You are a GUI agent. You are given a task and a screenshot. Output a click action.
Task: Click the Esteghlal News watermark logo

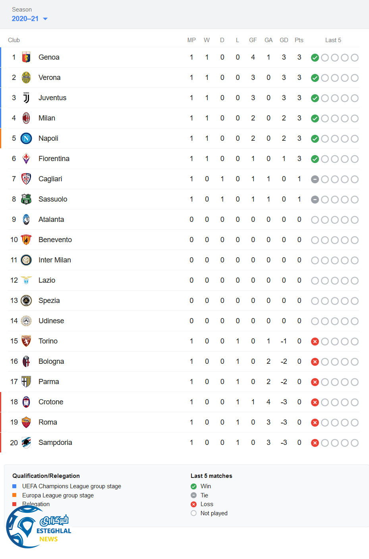pyautogui.click(x=38, y=528)
